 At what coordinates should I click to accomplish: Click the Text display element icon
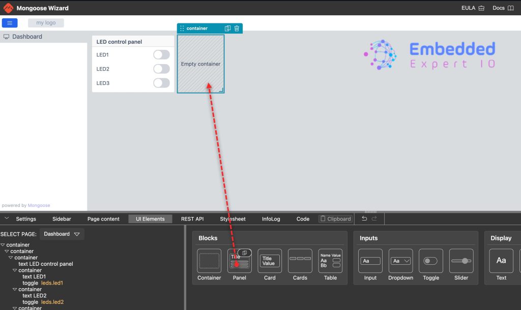(x=501, y=261)
